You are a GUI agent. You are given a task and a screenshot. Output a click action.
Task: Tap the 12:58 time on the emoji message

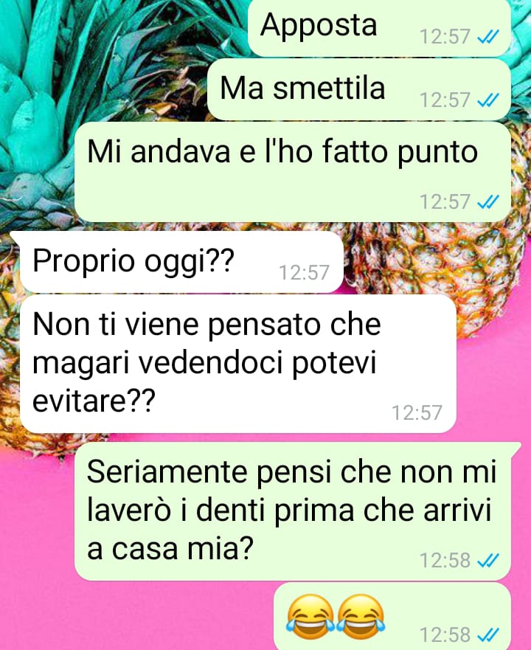tap(445, 635)
